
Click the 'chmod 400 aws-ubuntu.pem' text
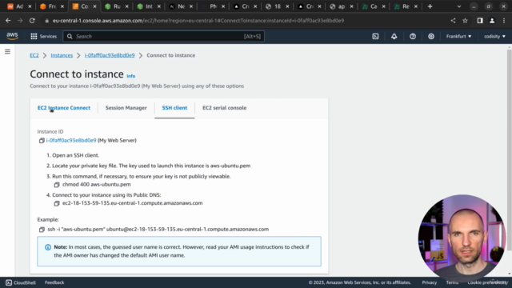(x=96, y=185)
